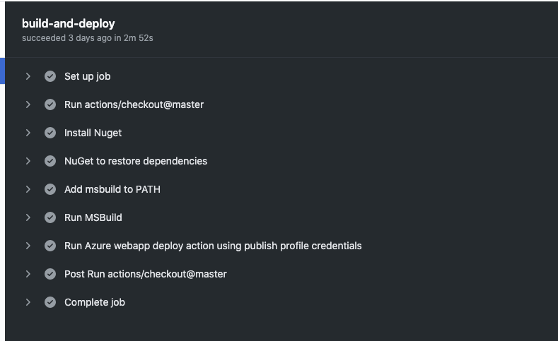Expand the Complete job step chevron
The image size is (558, 341).
[28, 302]
